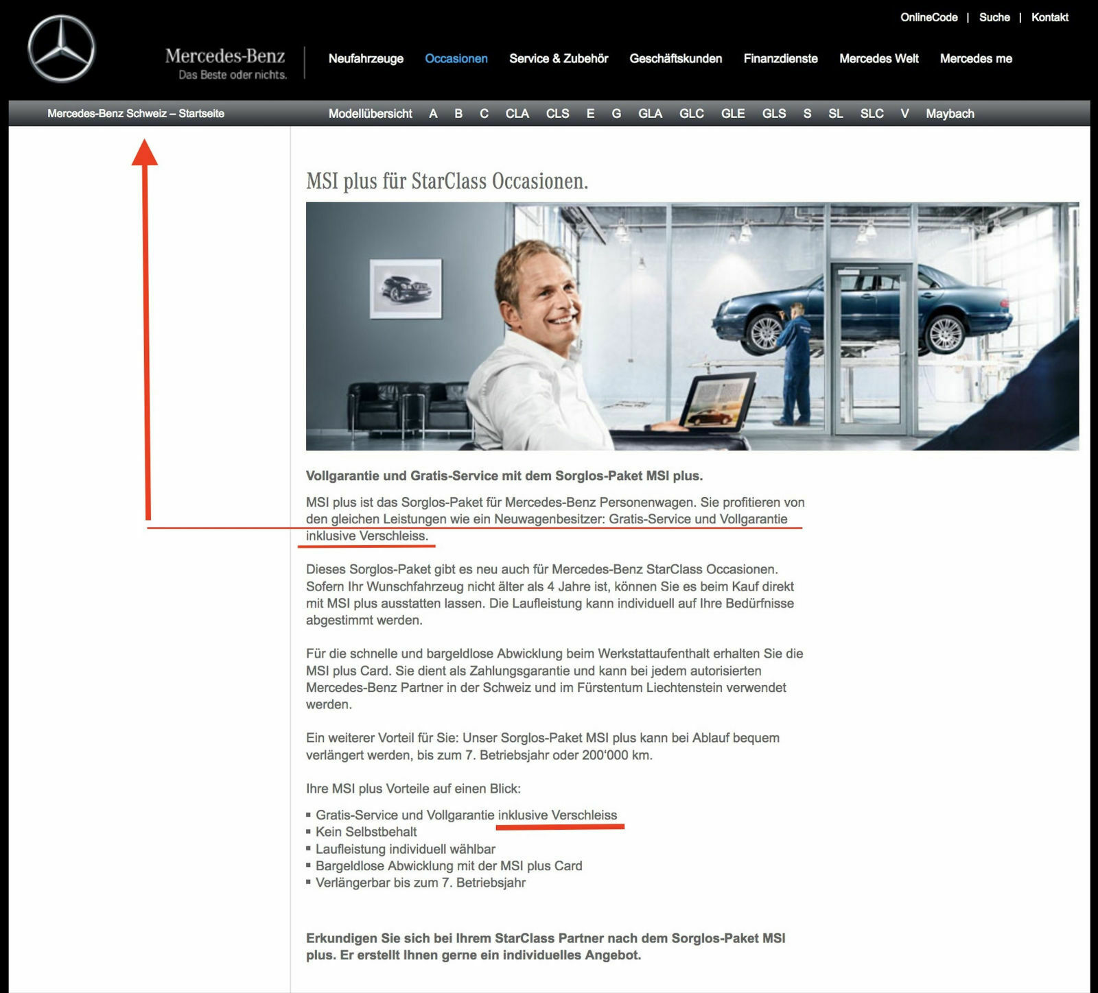Open the Modellübersicht link

(371, 114)
